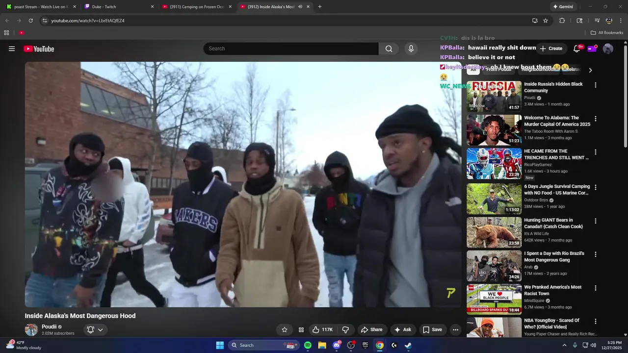Open more actions below the video
Viewport: 628px width, 353px height.
coord(455,329)
